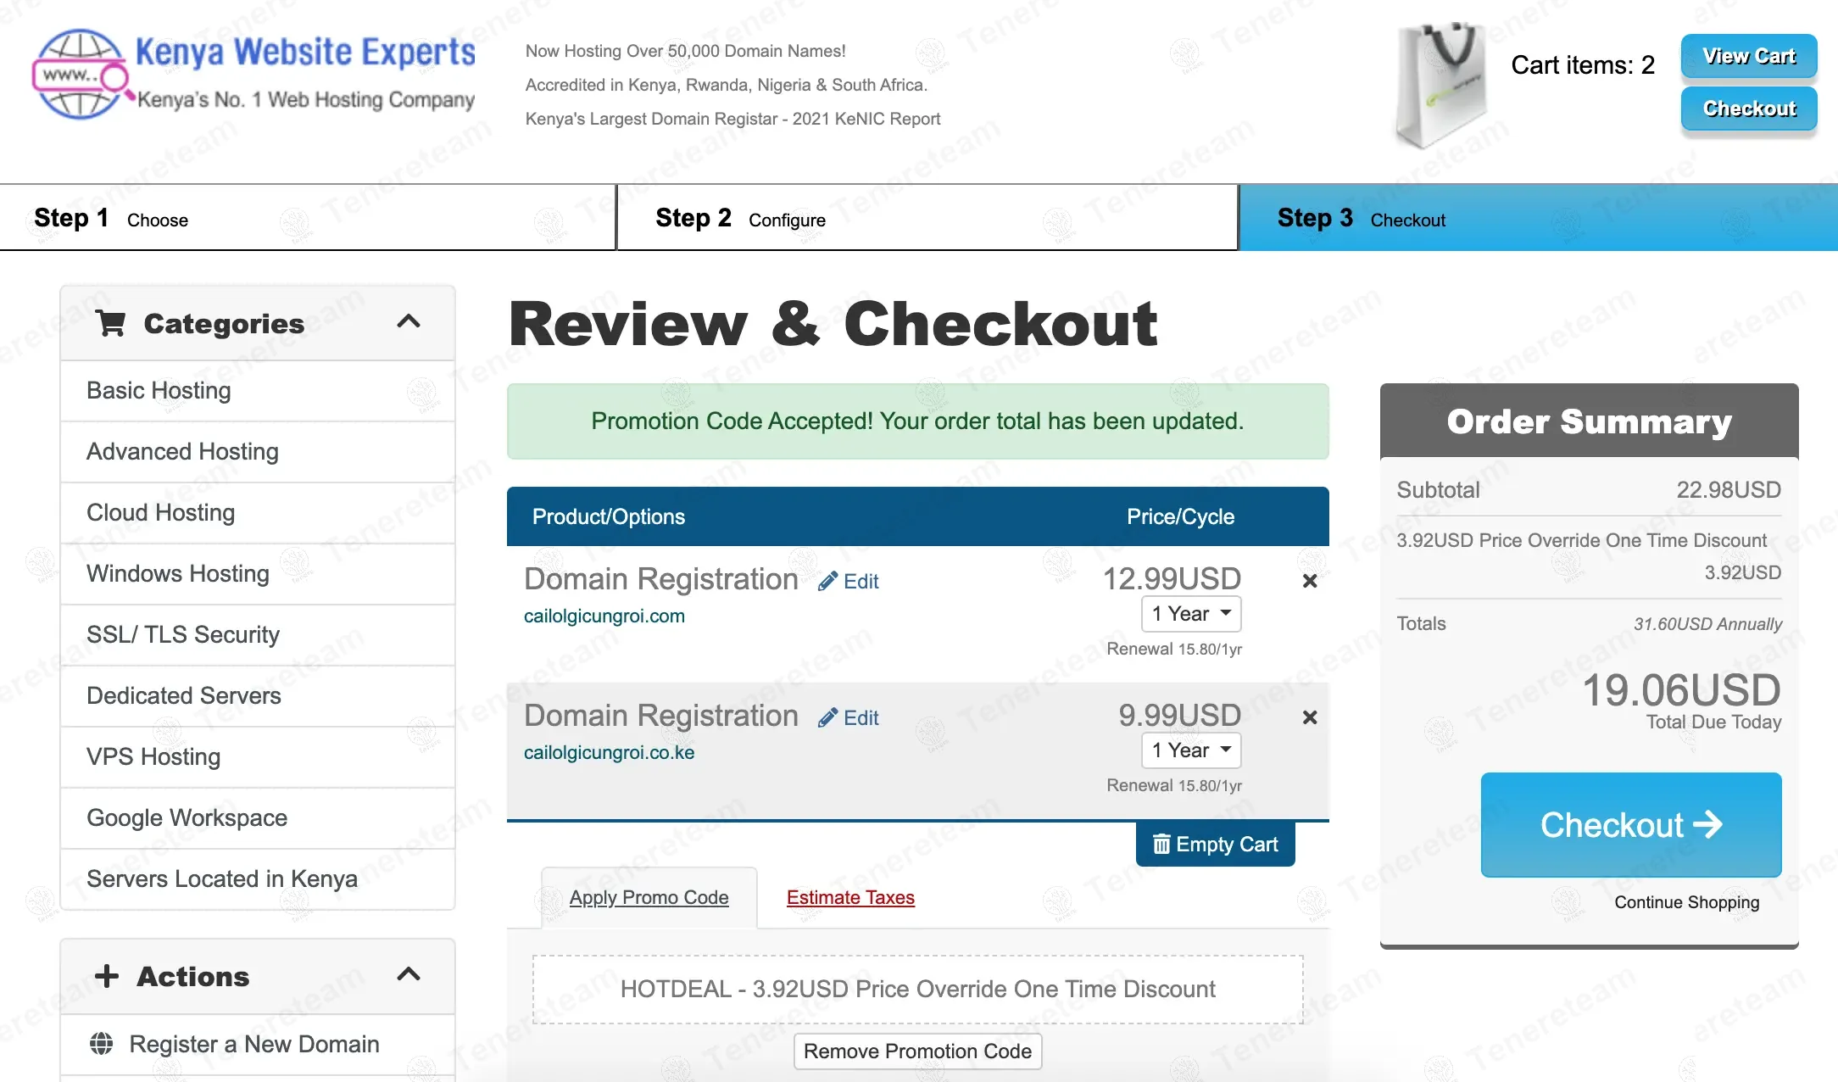The height and width of the screenshot is (1082, 1838).
Task: Click the shopping bag cart icon
Action: tap(1440, 85)
